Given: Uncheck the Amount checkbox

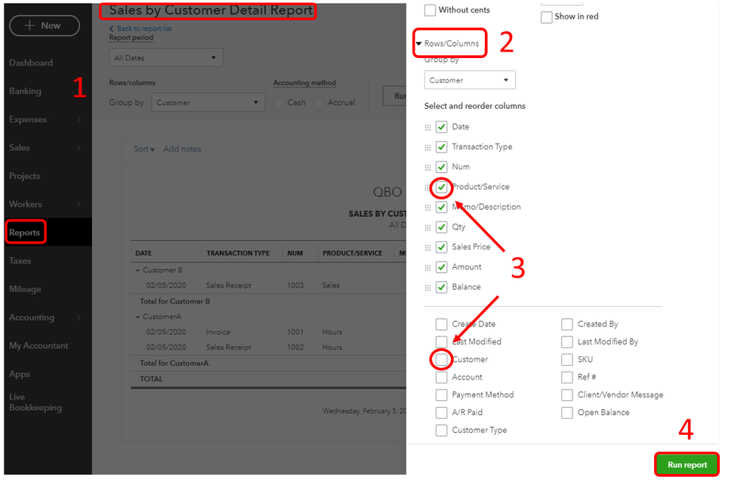Looking at the screenshot, I should [441, 267].
